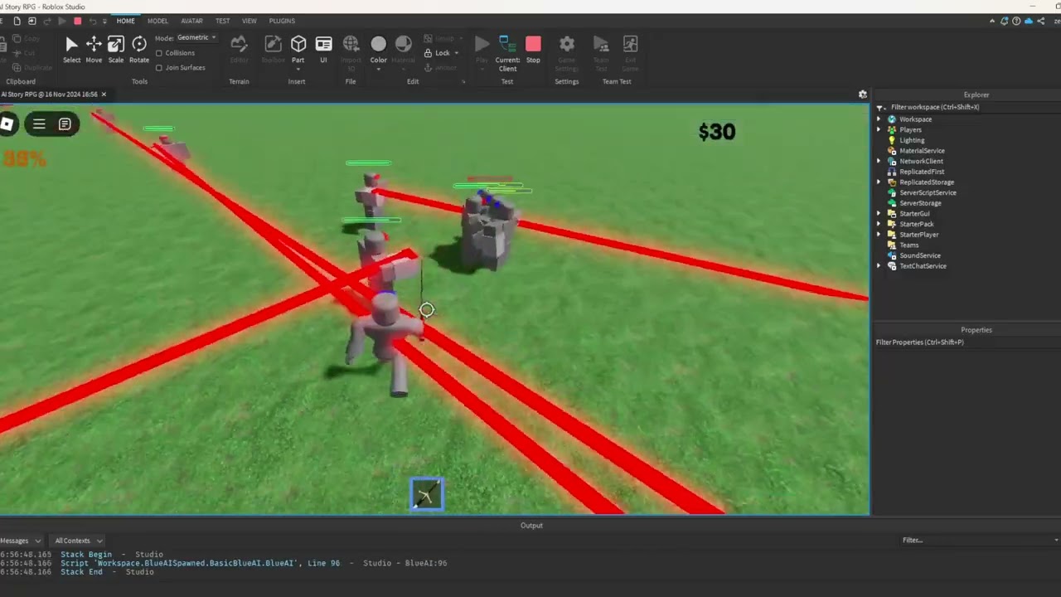Open the All Contexts output dropdown
The image size is (1061, 597).
[78, 541]
